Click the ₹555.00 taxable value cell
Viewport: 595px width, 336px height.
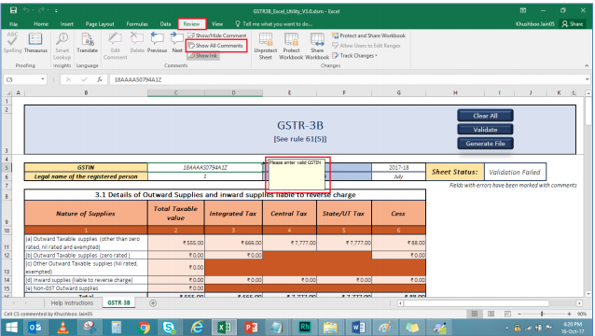click(x=176, y=243)
